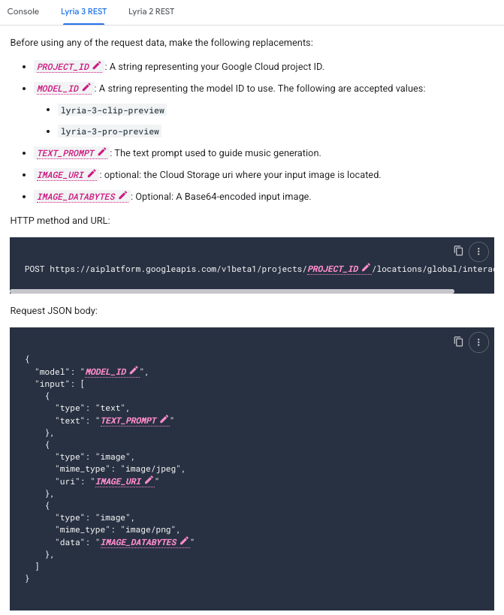
Task: Copy the HTTP POST URL code block
Action: tap(458, 251)
